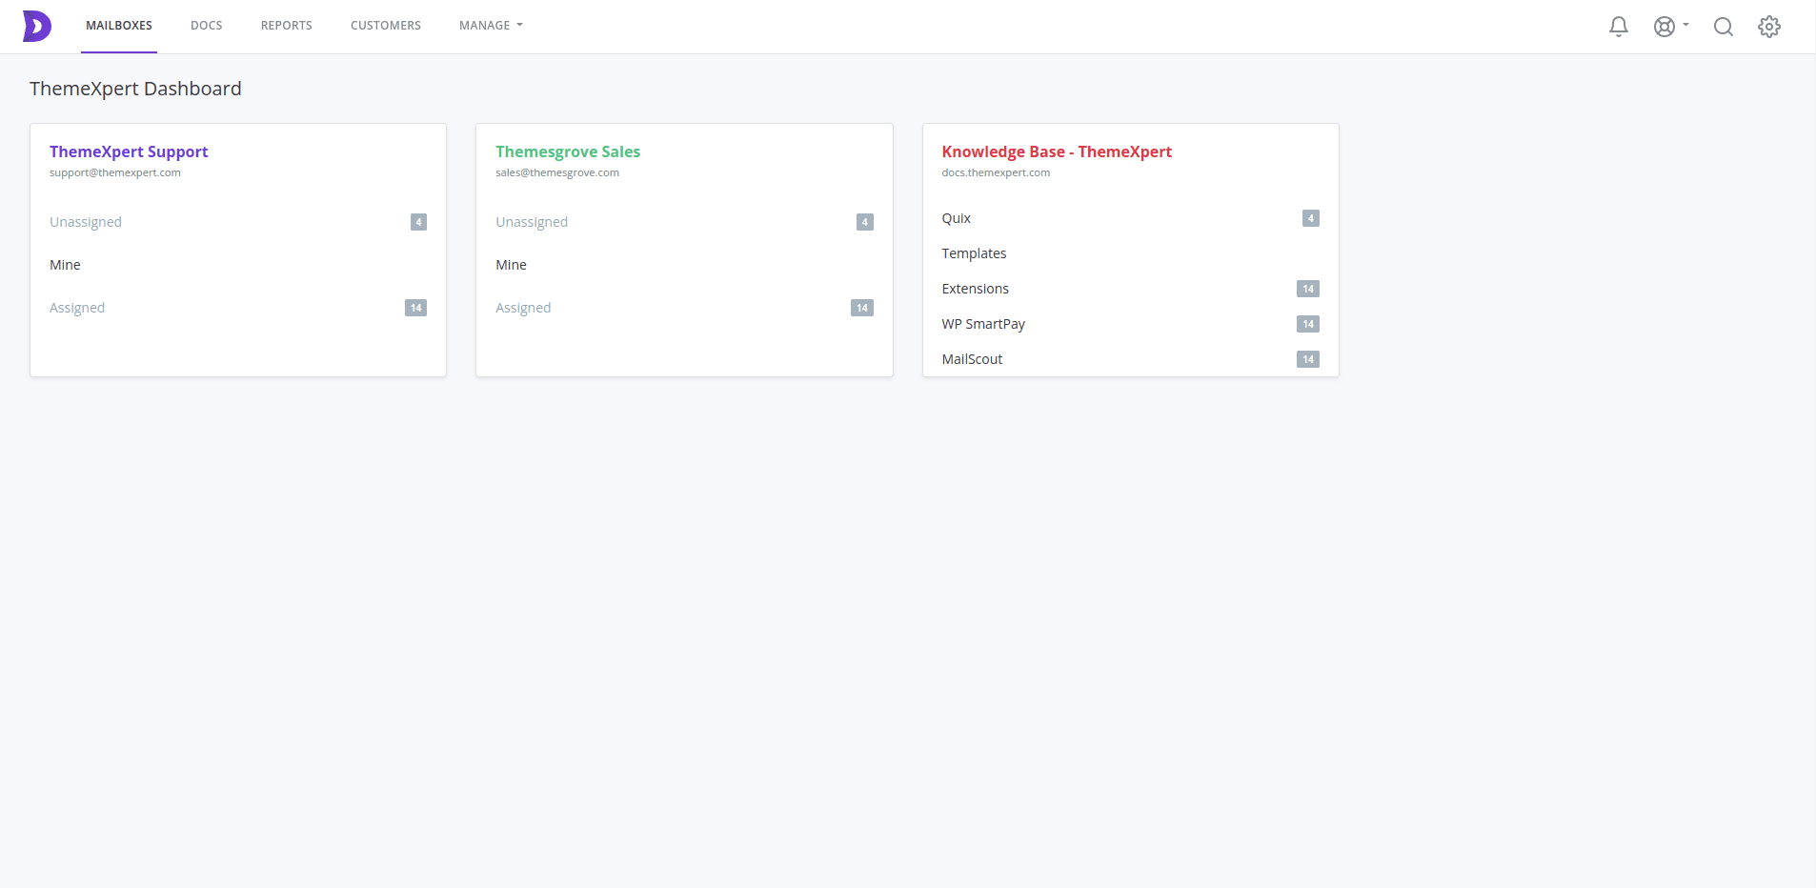Click the purple D logo icon
Image resolution: width=1816 pixels, height=888 pixels.
(37, 26)
